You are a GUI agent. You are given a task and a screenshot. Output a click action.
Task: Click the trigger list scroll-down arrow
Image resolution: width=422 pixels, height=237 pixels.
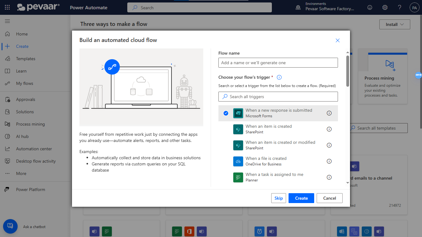(x=348, y=183)
